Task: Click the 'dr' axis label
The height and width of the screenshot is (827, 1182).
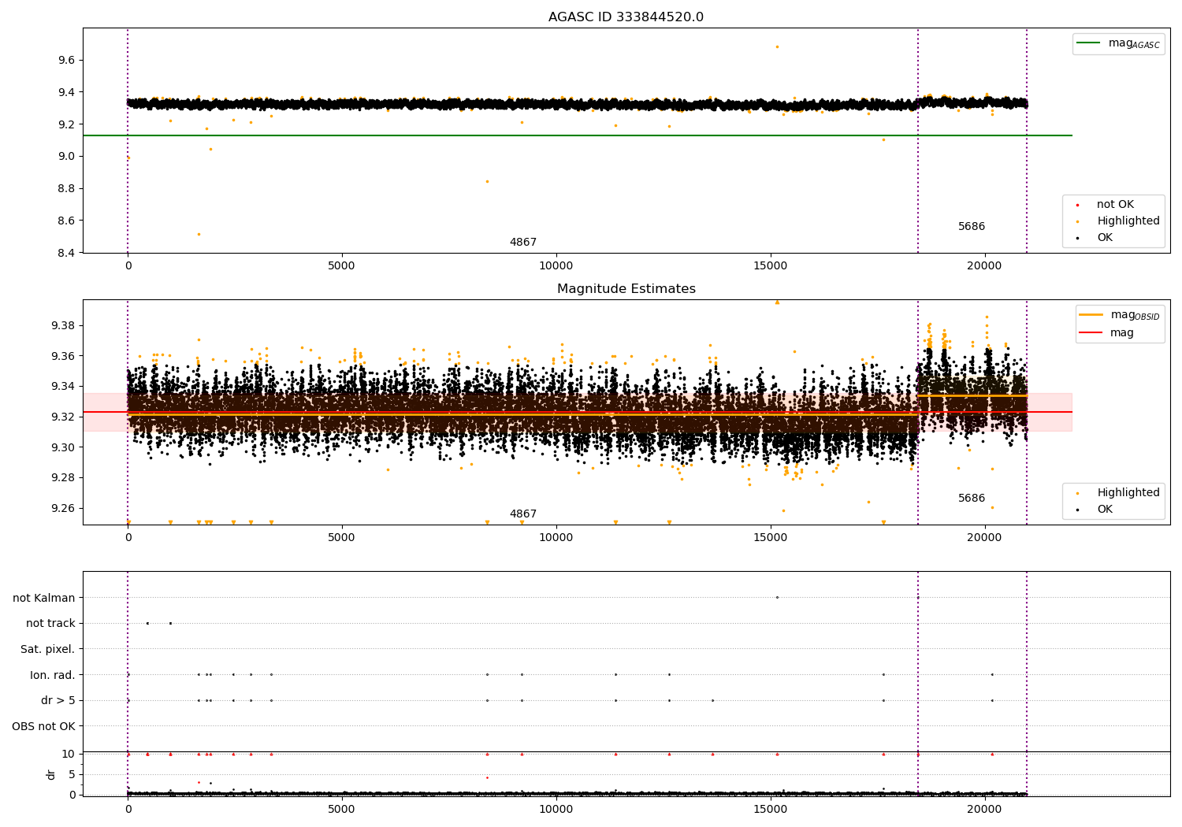Action: click(x=51, y=774)
